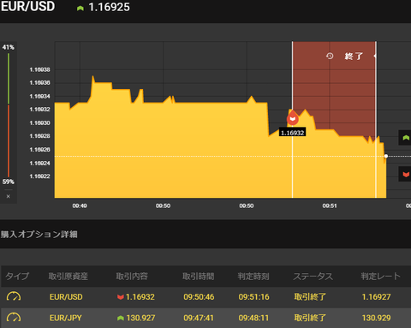411x328 pixels.
Task: Click the EUR/JPY asset cell in the table
Action: pyautogui.click(x=66, y=318)
